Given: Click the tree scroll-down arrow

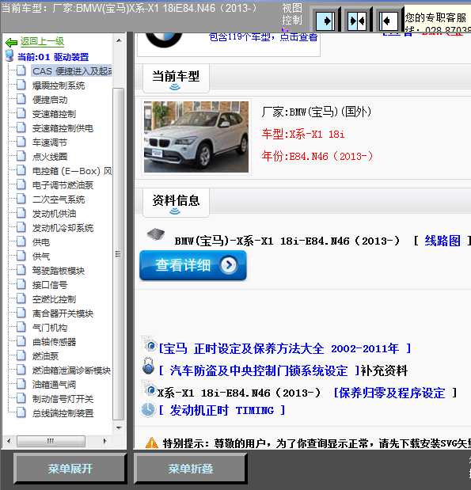Looking at the screenshot, I should (119, 427).
